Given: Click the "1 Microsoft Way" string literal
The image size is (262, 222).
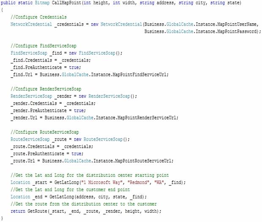Looking at the screenshot, I should click(x=102, y=182).
